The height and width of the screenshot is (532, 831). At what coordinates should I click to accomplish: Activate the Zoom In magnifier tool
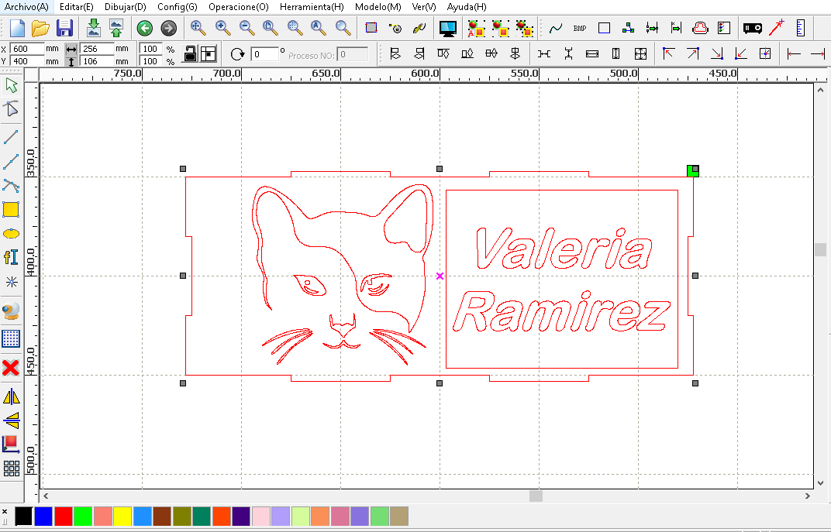point(222,28)
